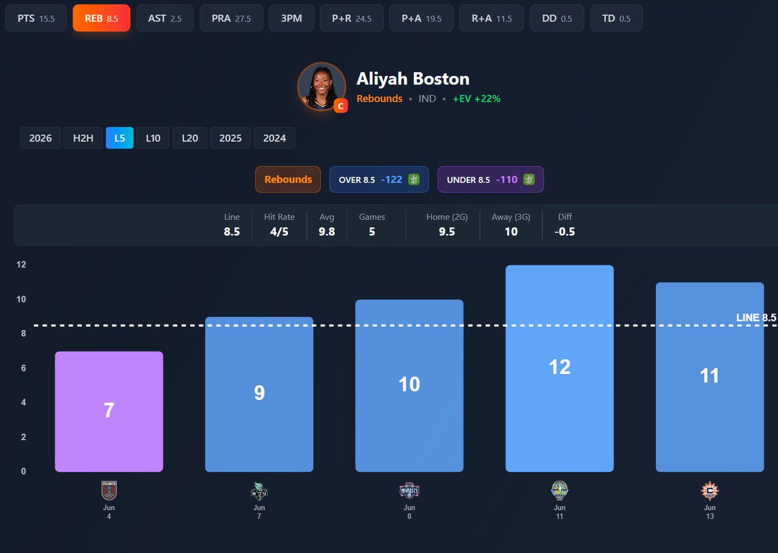Switch to the L20 games filter

coord(189,138)
